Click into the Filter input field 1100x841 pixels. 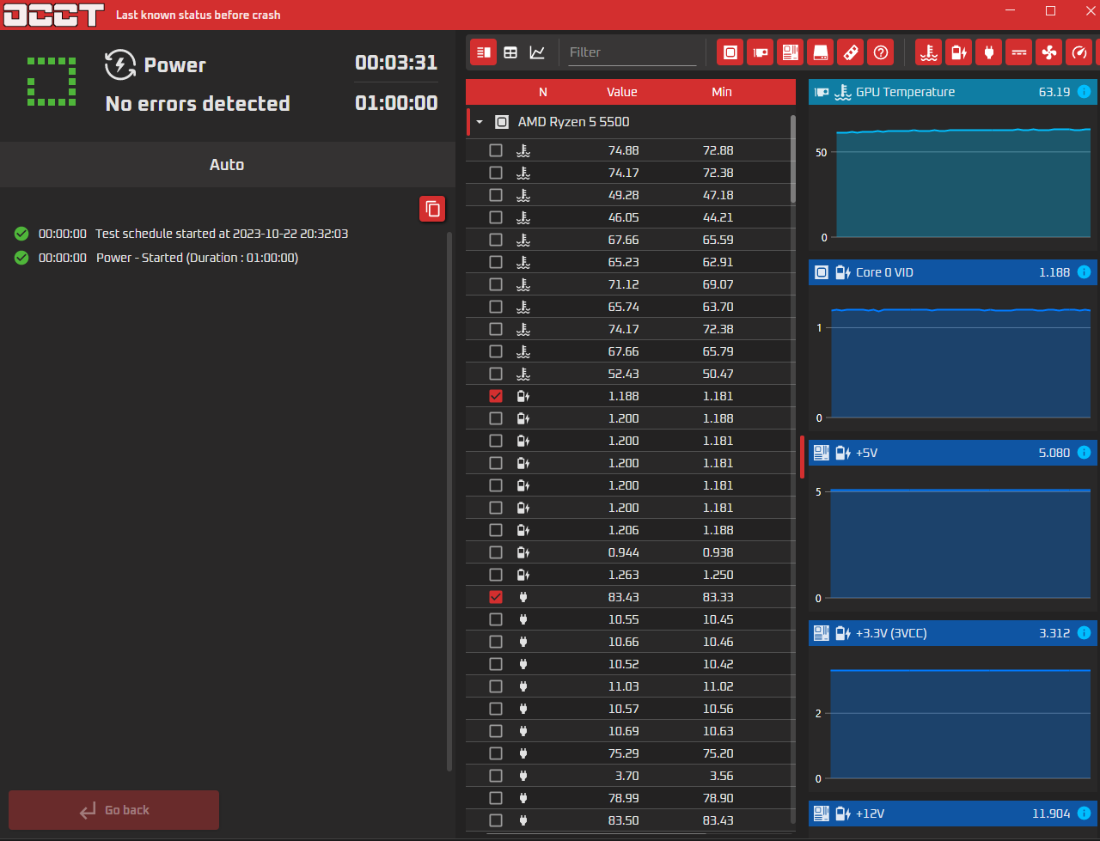coord(632,52)
